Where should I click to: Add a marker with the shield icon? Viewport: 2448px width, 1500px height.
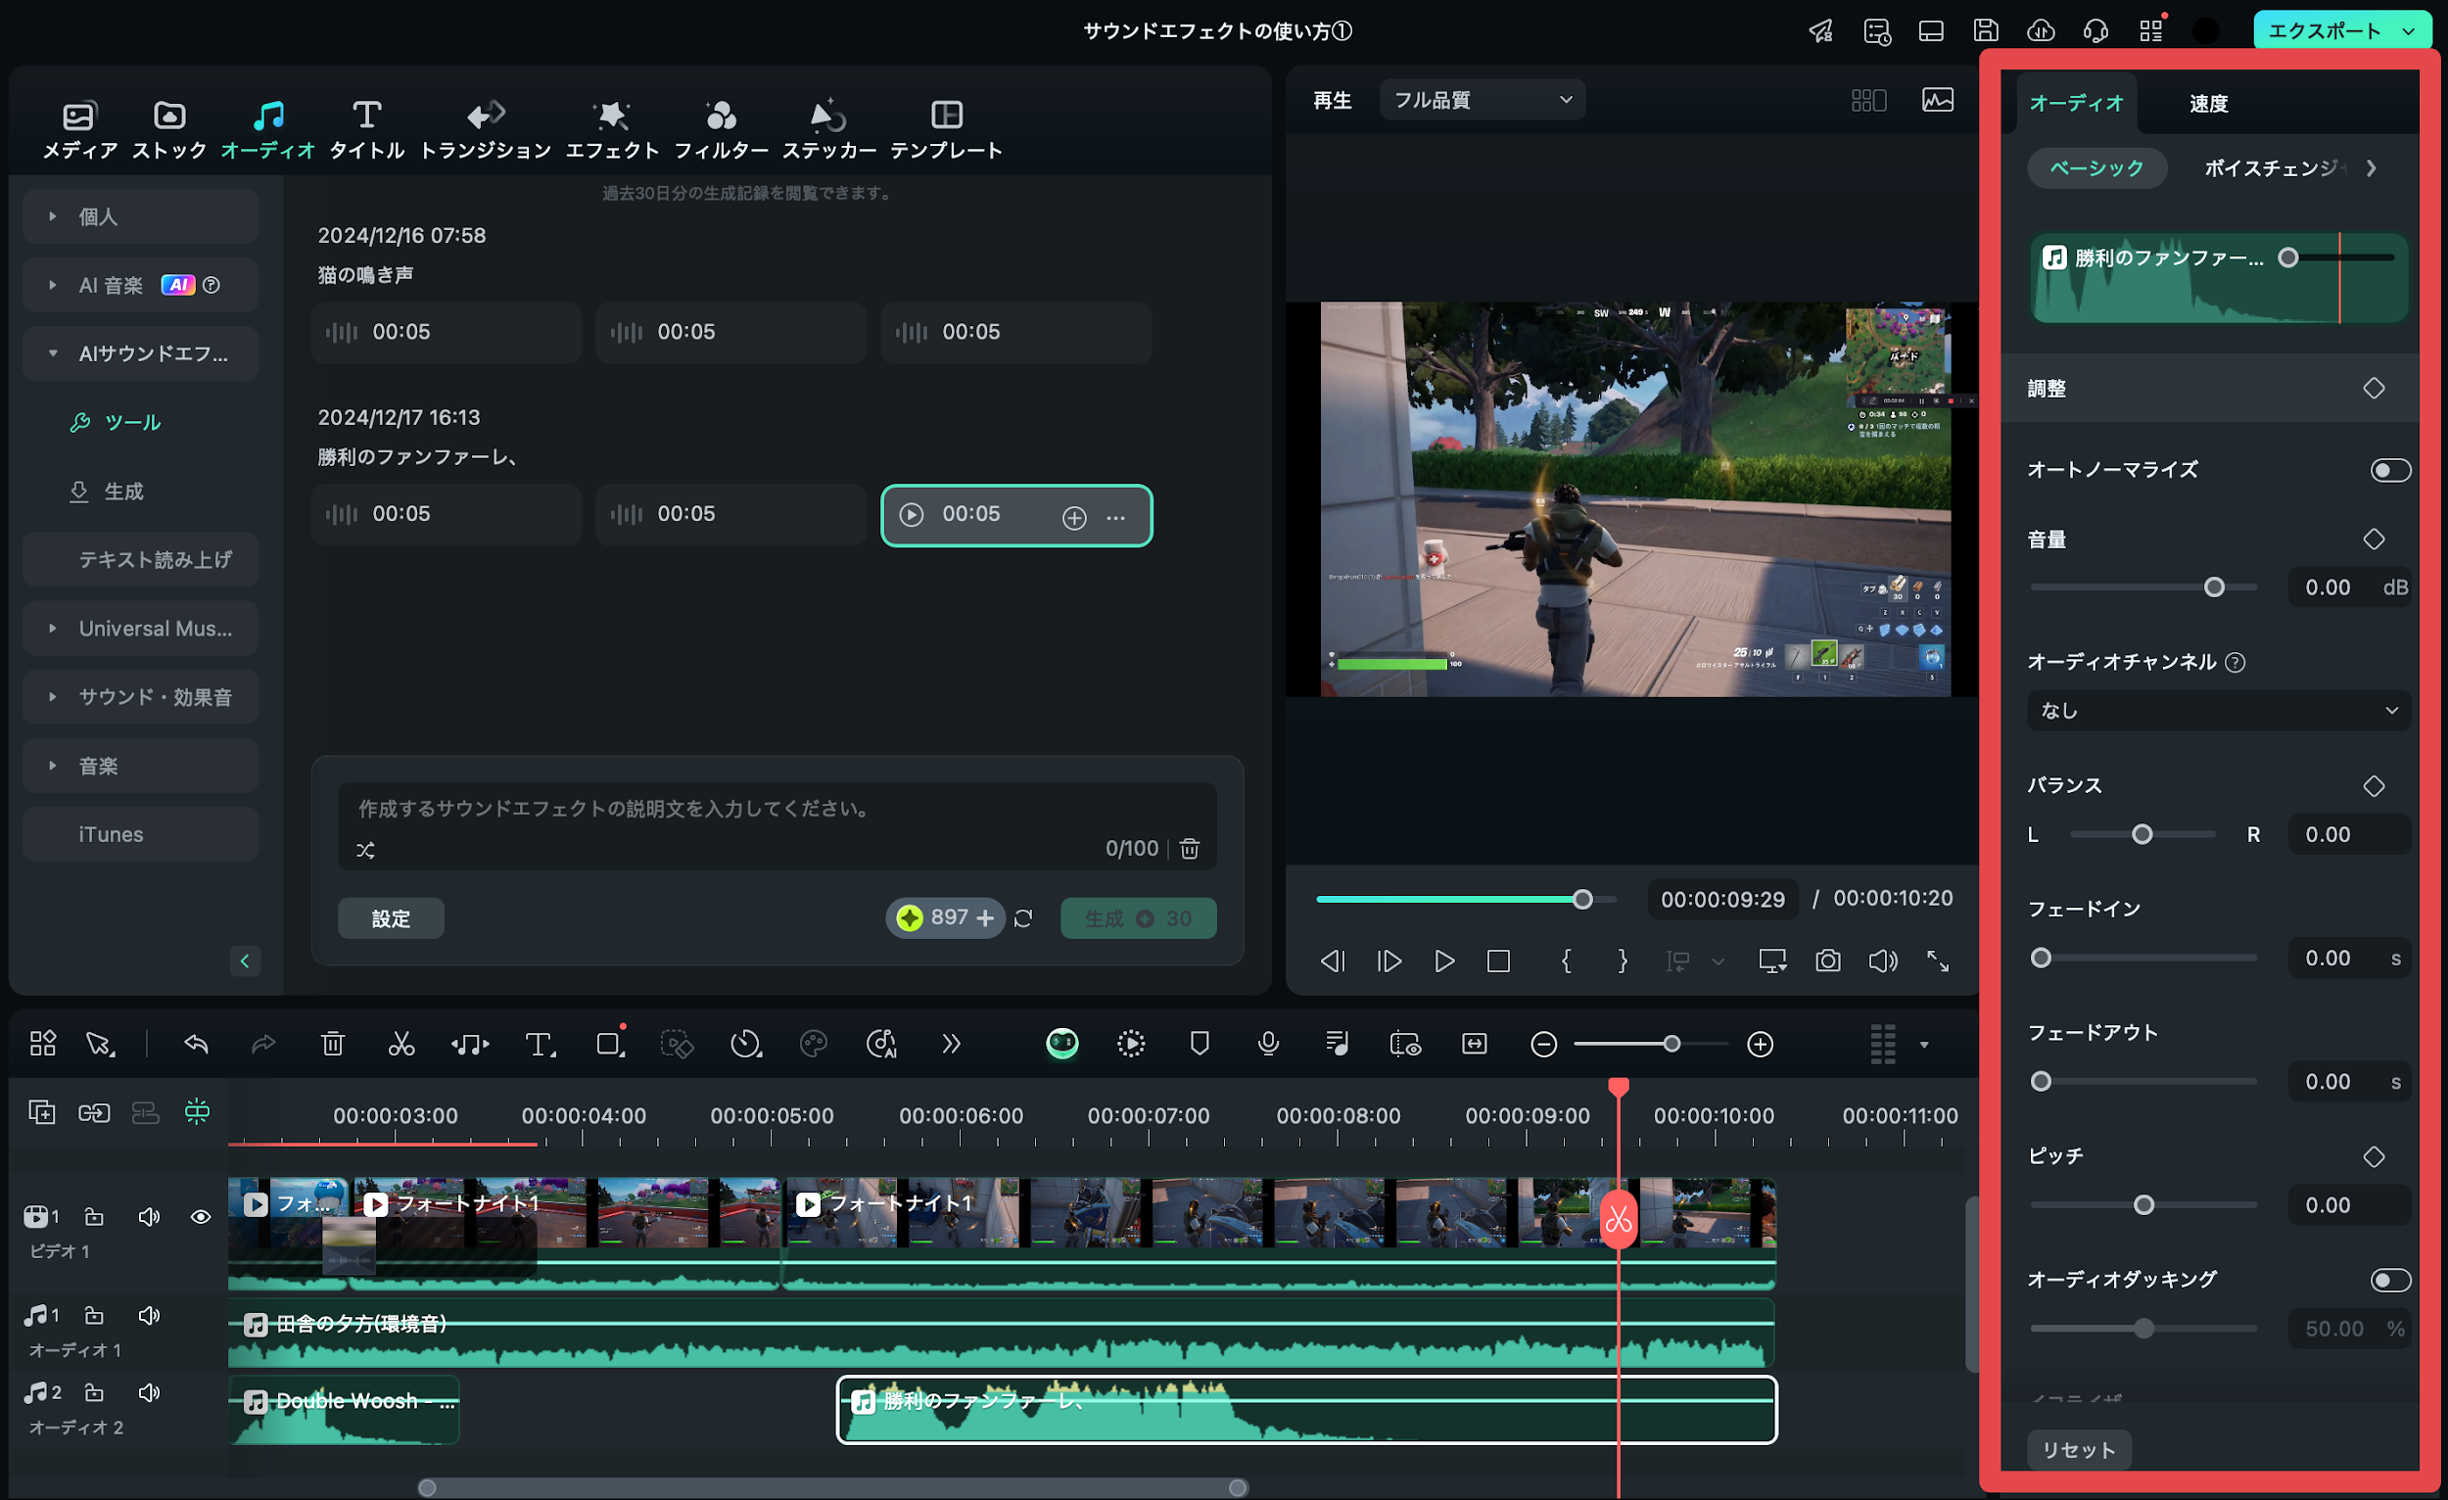[x=1200, y=1044]
